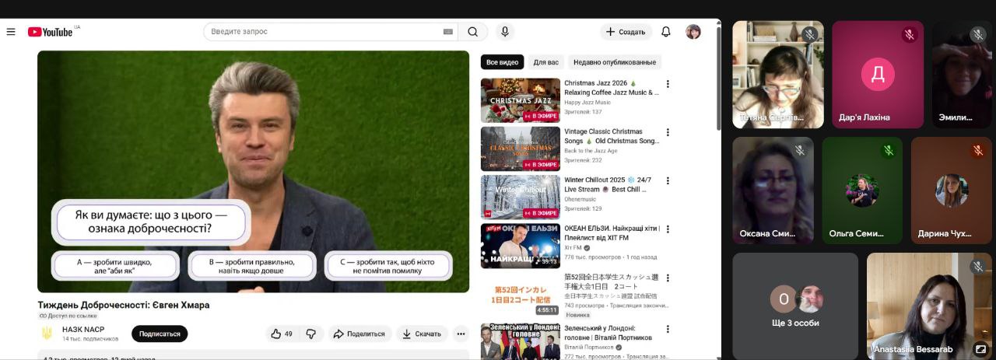Open the user account avatar menu
996x360 pixels.
pos(693,32)
